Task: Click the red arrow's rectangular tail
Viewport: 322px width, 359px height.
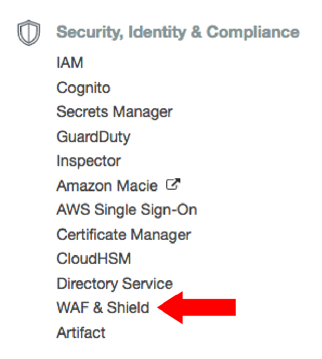Action: coord(209,307)
